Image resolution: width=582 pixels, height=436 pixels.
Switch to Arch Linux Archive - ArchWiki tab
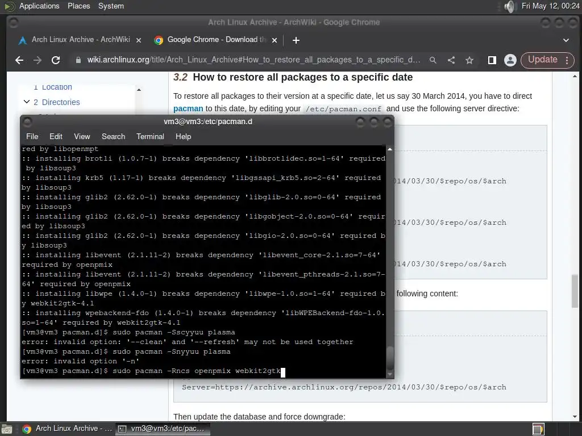tap(81, 40)
